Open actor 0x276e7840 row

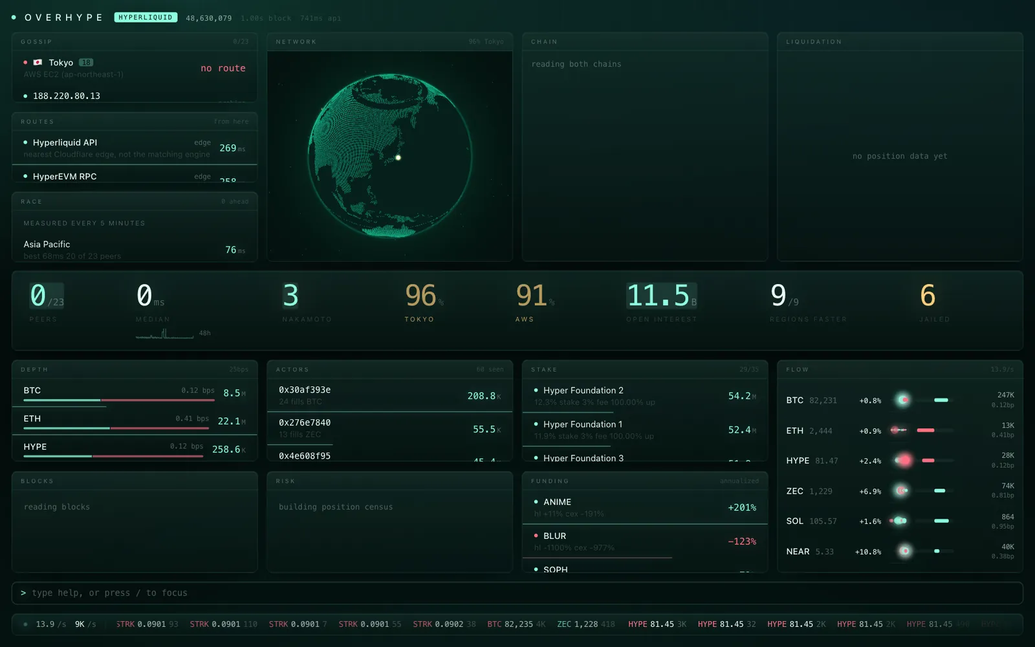click(x=389, y=428)
